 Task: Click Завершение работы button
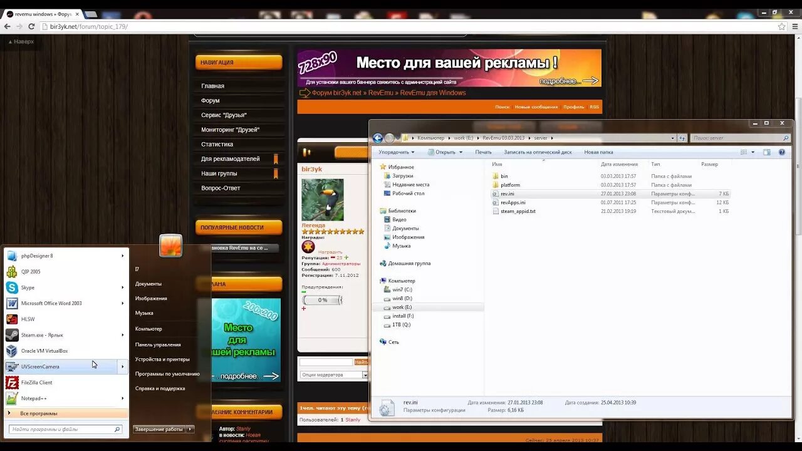[159, 429]
